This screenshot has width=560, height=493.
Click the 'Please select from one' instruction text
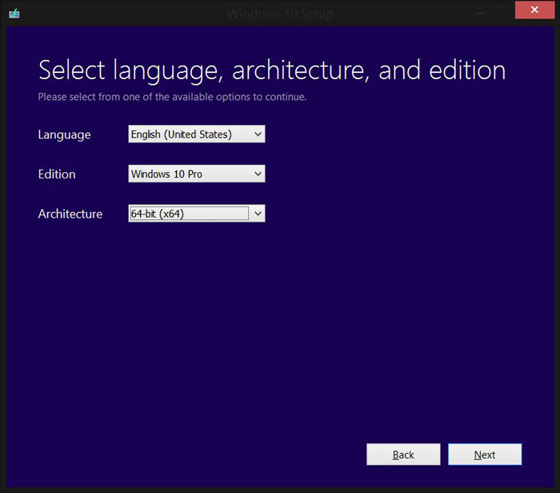[172, 97]
